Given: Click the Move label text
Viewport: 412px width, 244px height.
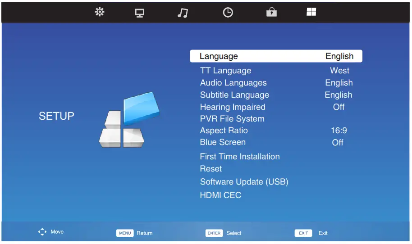Looking at the screenshot, I should pyautogui.click(x=57, y=232).
